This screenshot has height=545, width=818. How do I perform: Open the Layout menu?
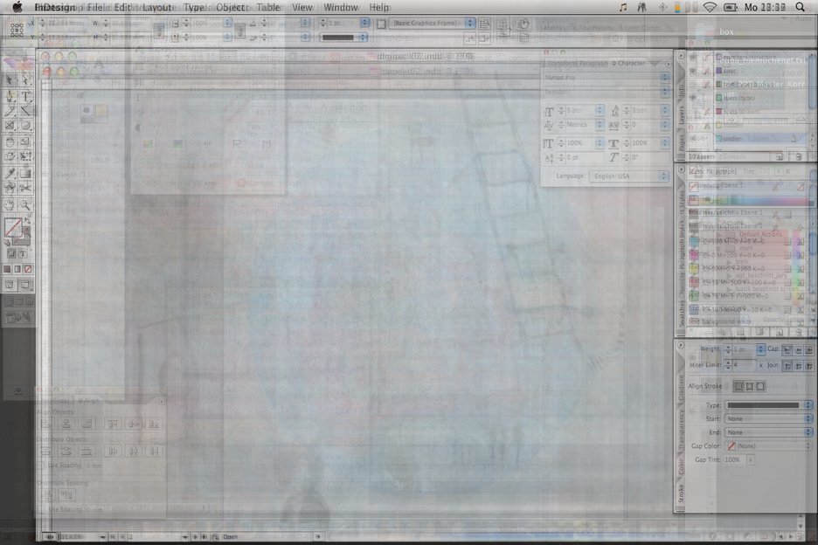157,7
